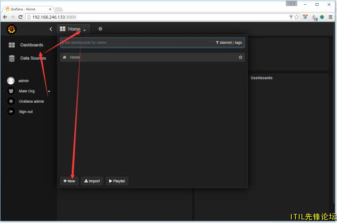The width and height of the screenshot is (337, 223).
Task: Select Home in the dashboard list
Action: 152,57
